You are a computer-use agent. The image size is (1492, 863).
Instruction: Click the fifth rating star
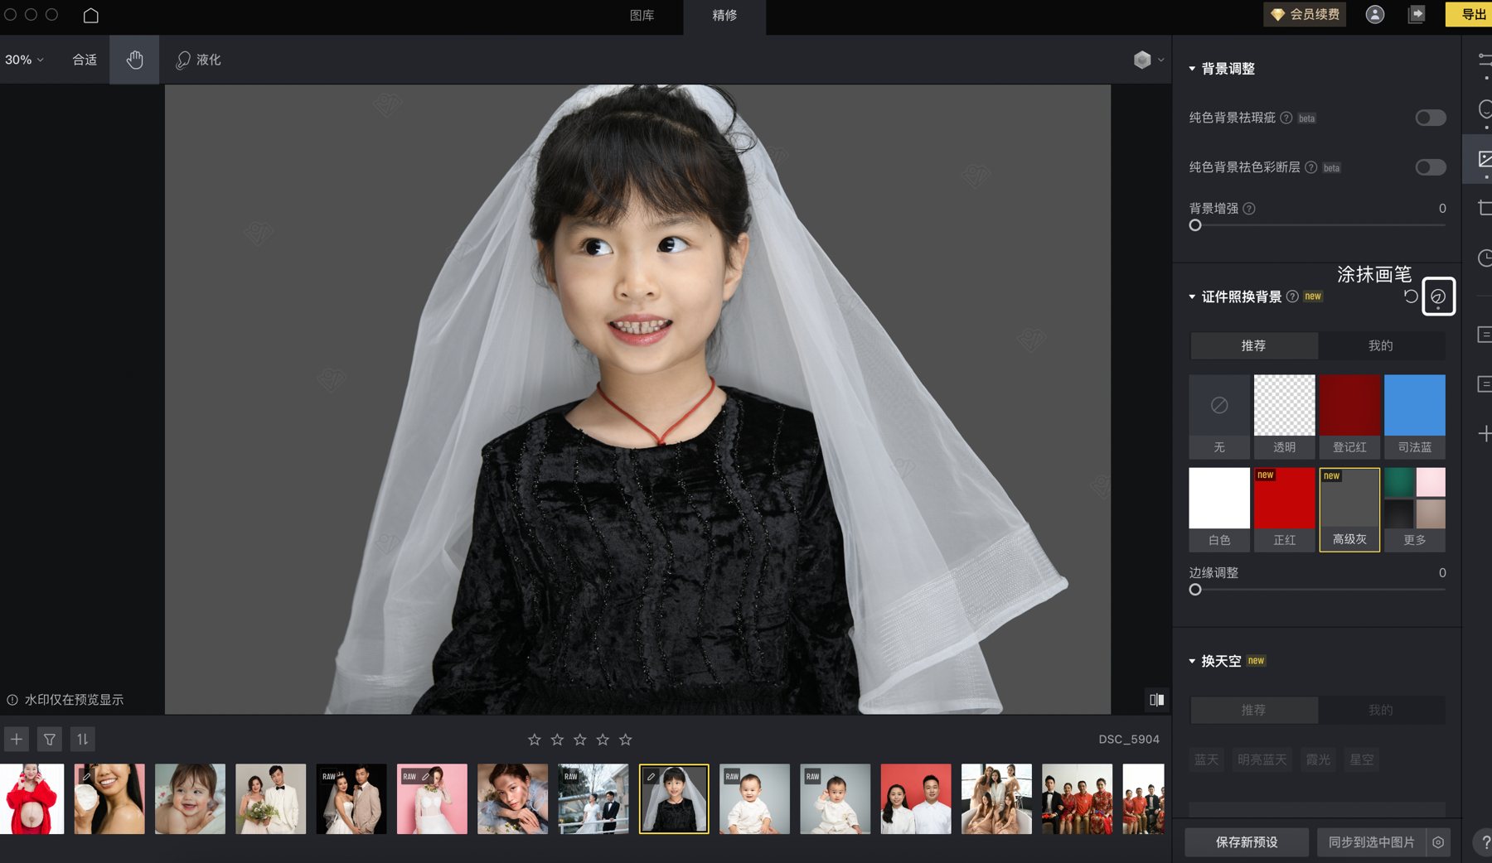click(x=626, y=740)
